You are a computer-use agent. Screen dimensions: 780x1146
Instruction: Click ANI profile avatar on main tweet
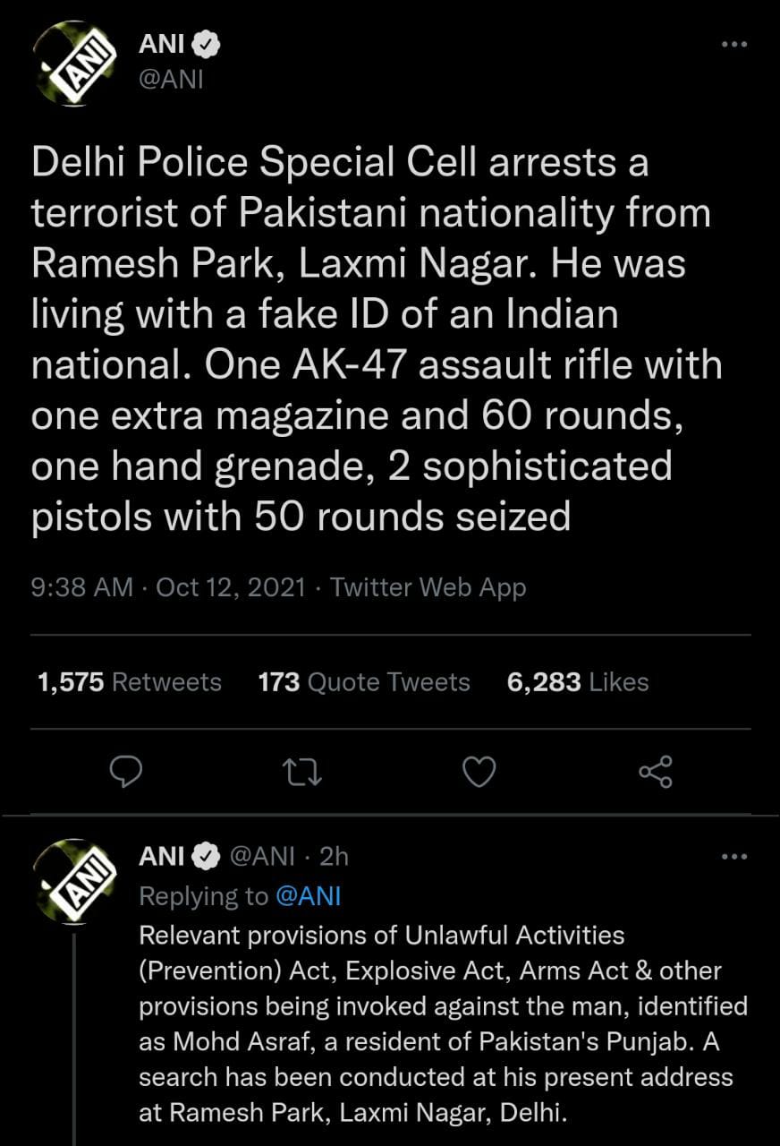75,64
